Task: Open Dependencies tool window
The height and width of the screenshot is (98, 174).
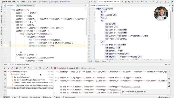Action: (69, 97)
